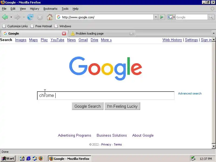Image resolution: width=216 pixels, height=162 pixels.
Task: Open the View menu
Action: (x=23, y=9)
